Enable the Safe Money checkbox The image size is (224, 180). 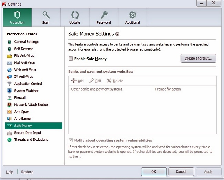tap(71, 59)
